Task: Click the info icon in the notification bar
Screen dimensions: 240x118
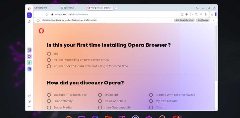Action: click(x=38, y=20)
